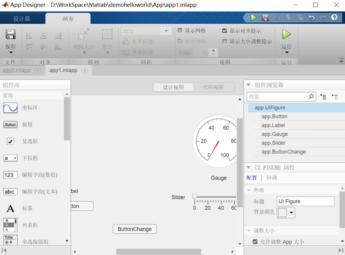Toggle the Snap to Grid (对齐网格) checkbox
The image size is (345, 255).
point(180,41)
